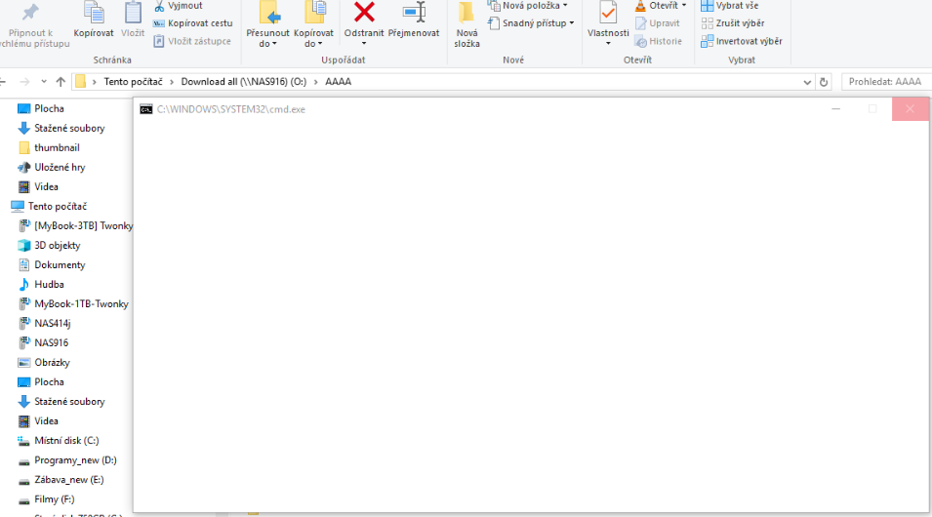Open Místní disk (C:) in sidebar

(65, 440)
